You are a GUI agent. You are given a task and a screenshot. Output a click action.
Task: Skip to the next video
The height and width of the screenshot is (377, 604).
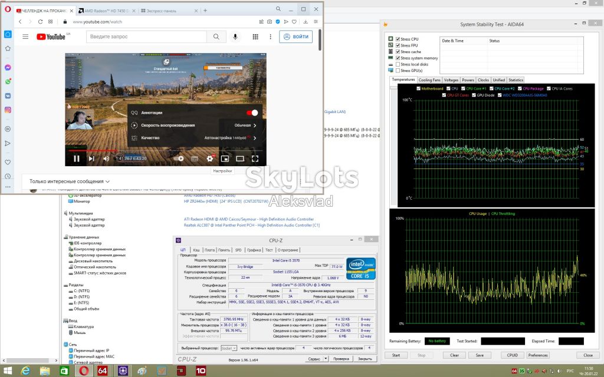(x=91, y=158)
